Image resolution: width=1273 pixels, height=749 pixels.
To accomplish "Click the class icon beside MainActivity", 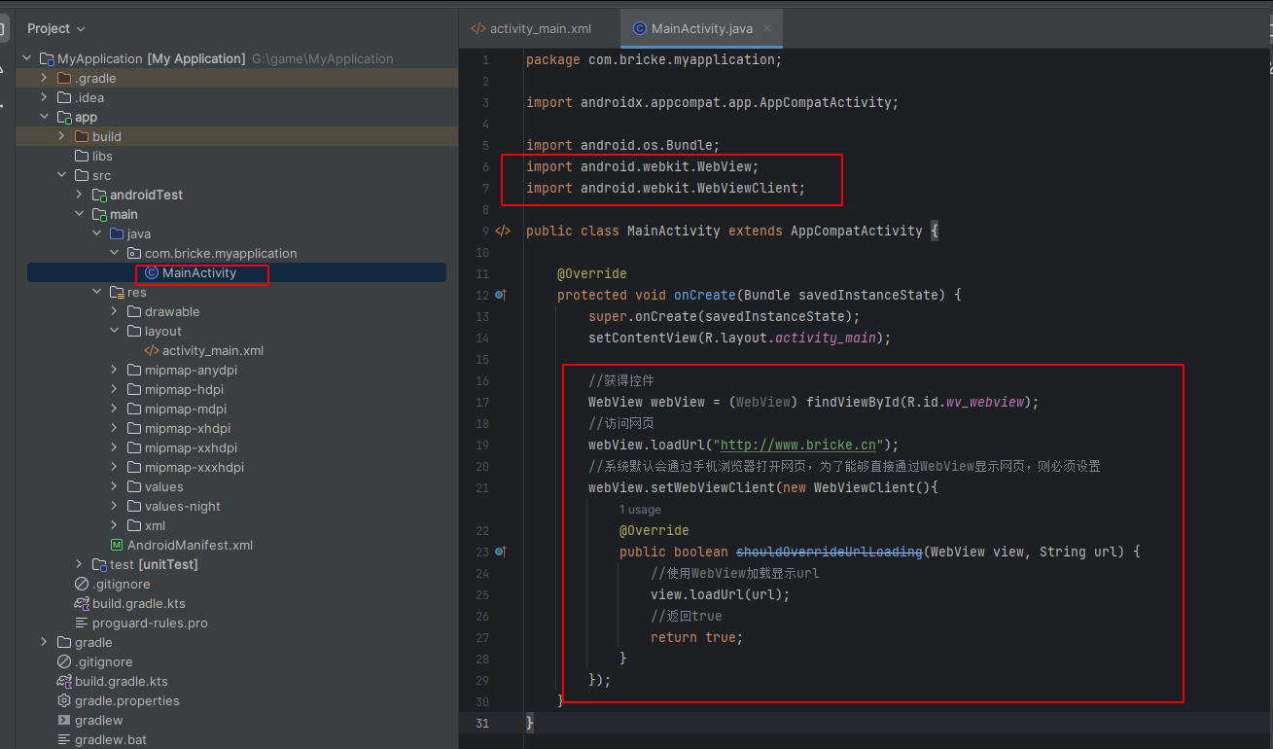I will pos(152,272).
